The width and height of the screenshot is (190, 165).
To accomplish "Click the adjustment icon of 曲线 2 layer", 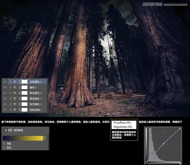I will pyautogui.click(x=15, y=87).
